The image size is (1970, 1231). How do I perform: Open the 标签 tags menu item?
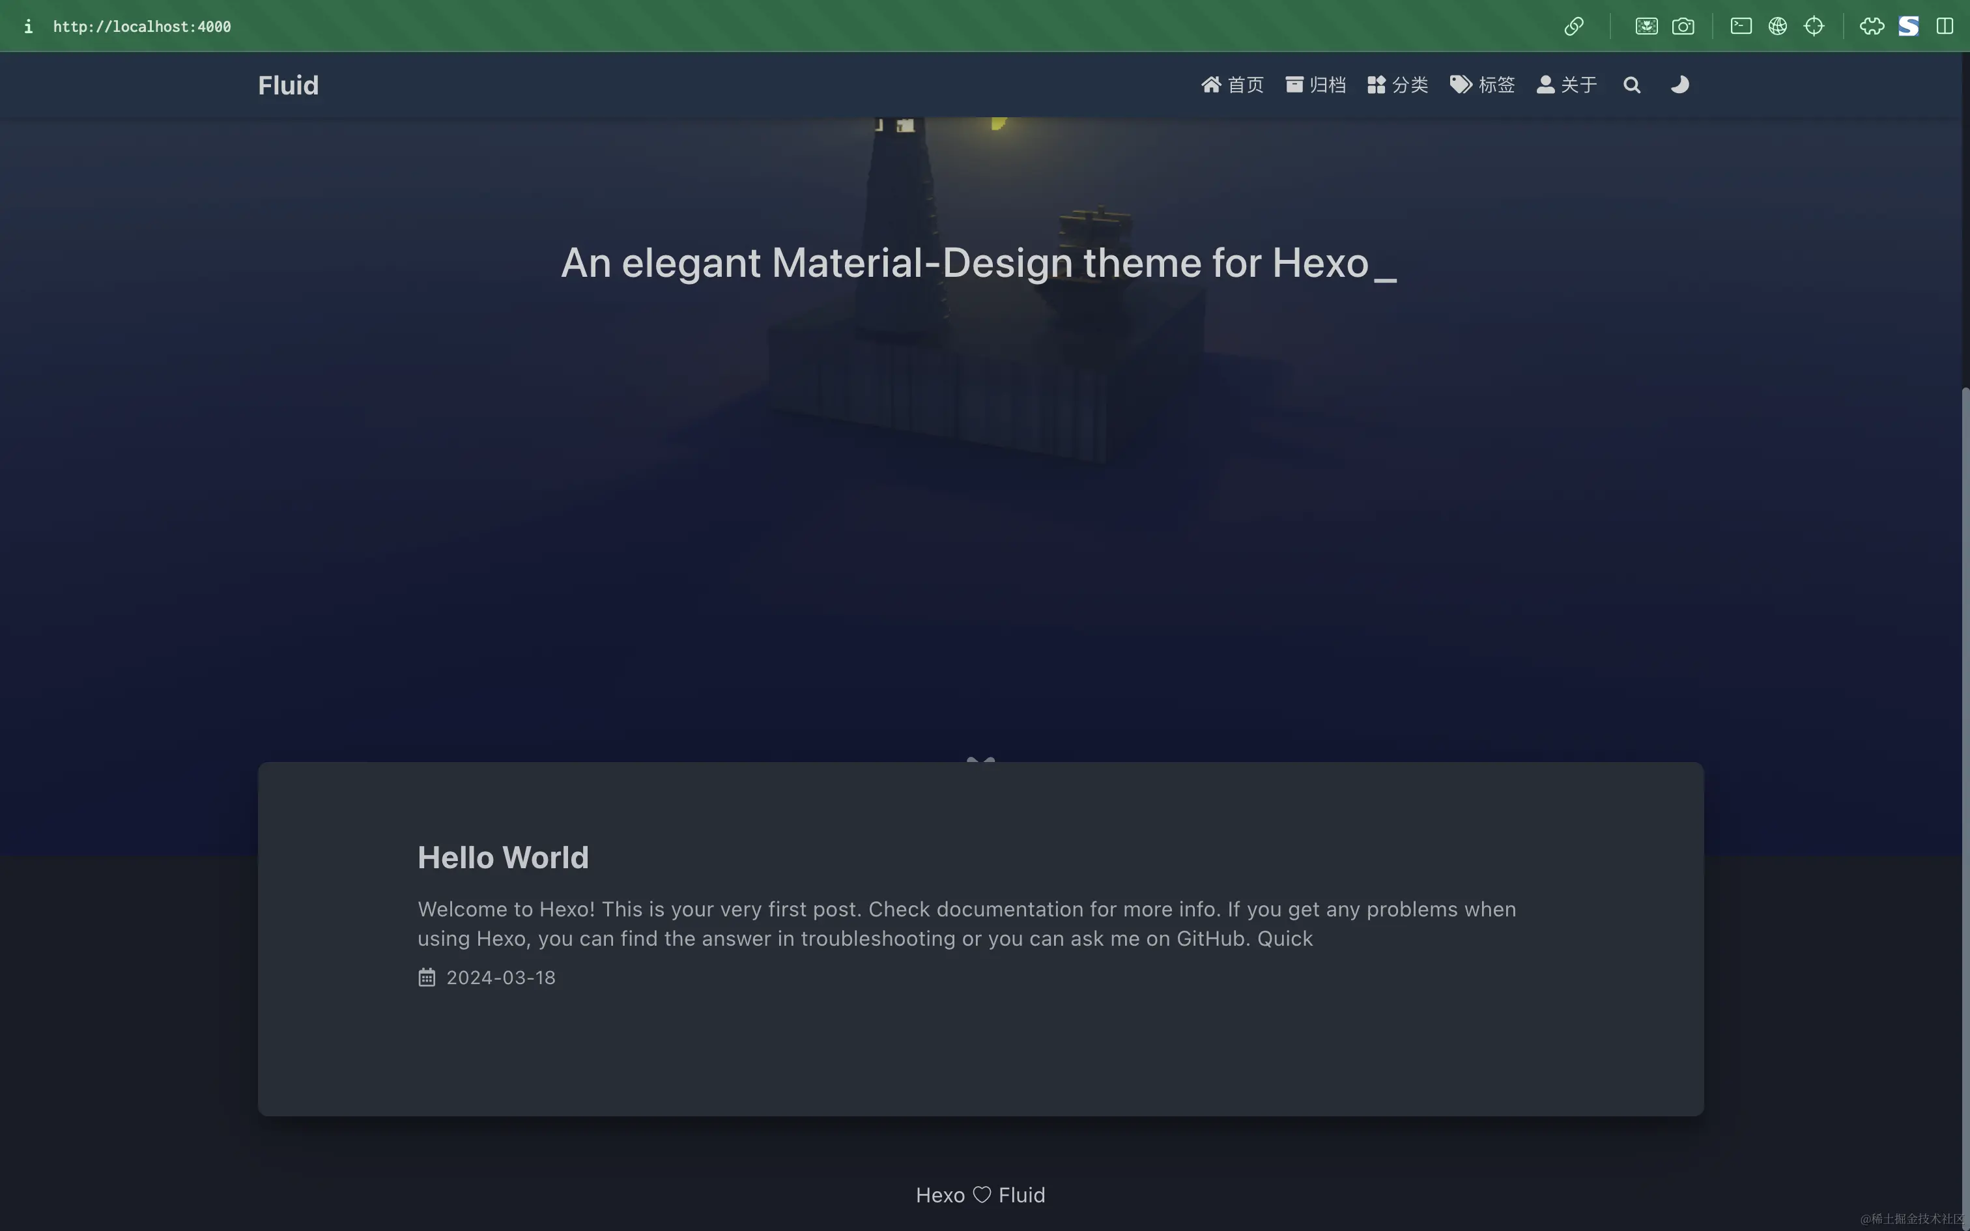click(x=1481, y=85)
